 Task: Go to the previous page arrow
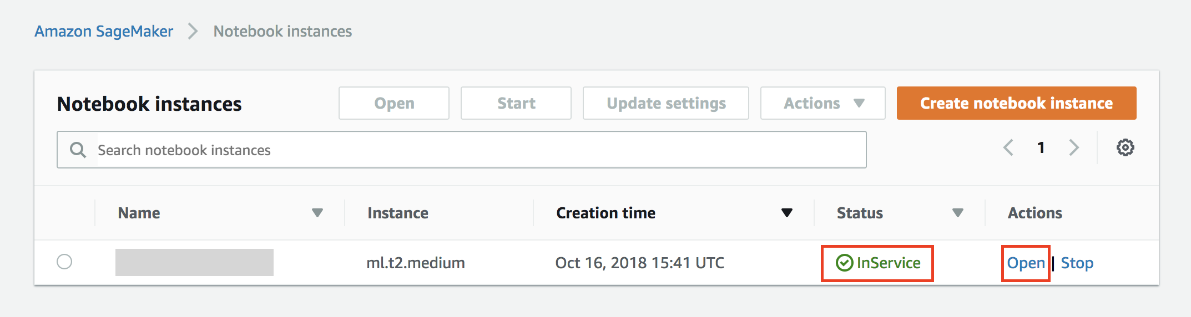point(1008,147)
